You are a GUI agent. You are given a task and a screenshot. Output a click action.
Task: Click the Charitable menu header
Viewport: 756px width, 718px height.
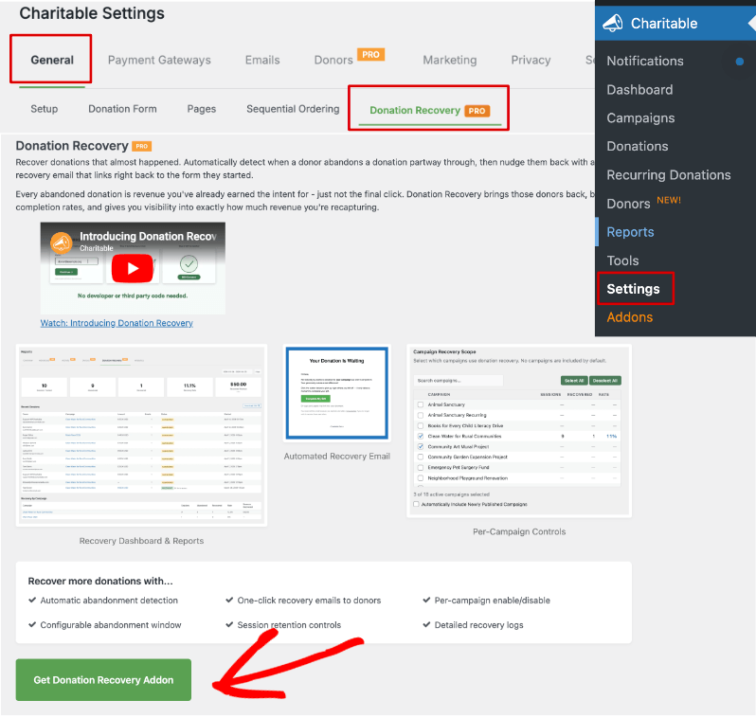pyautogui.click(x=675, y=23)
